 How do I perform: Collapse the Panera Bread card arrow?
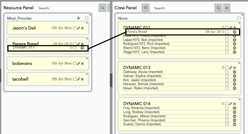pos(87,39)
